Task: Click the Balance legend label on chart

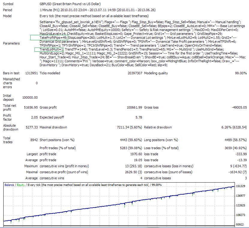Action: pos(9,185)
